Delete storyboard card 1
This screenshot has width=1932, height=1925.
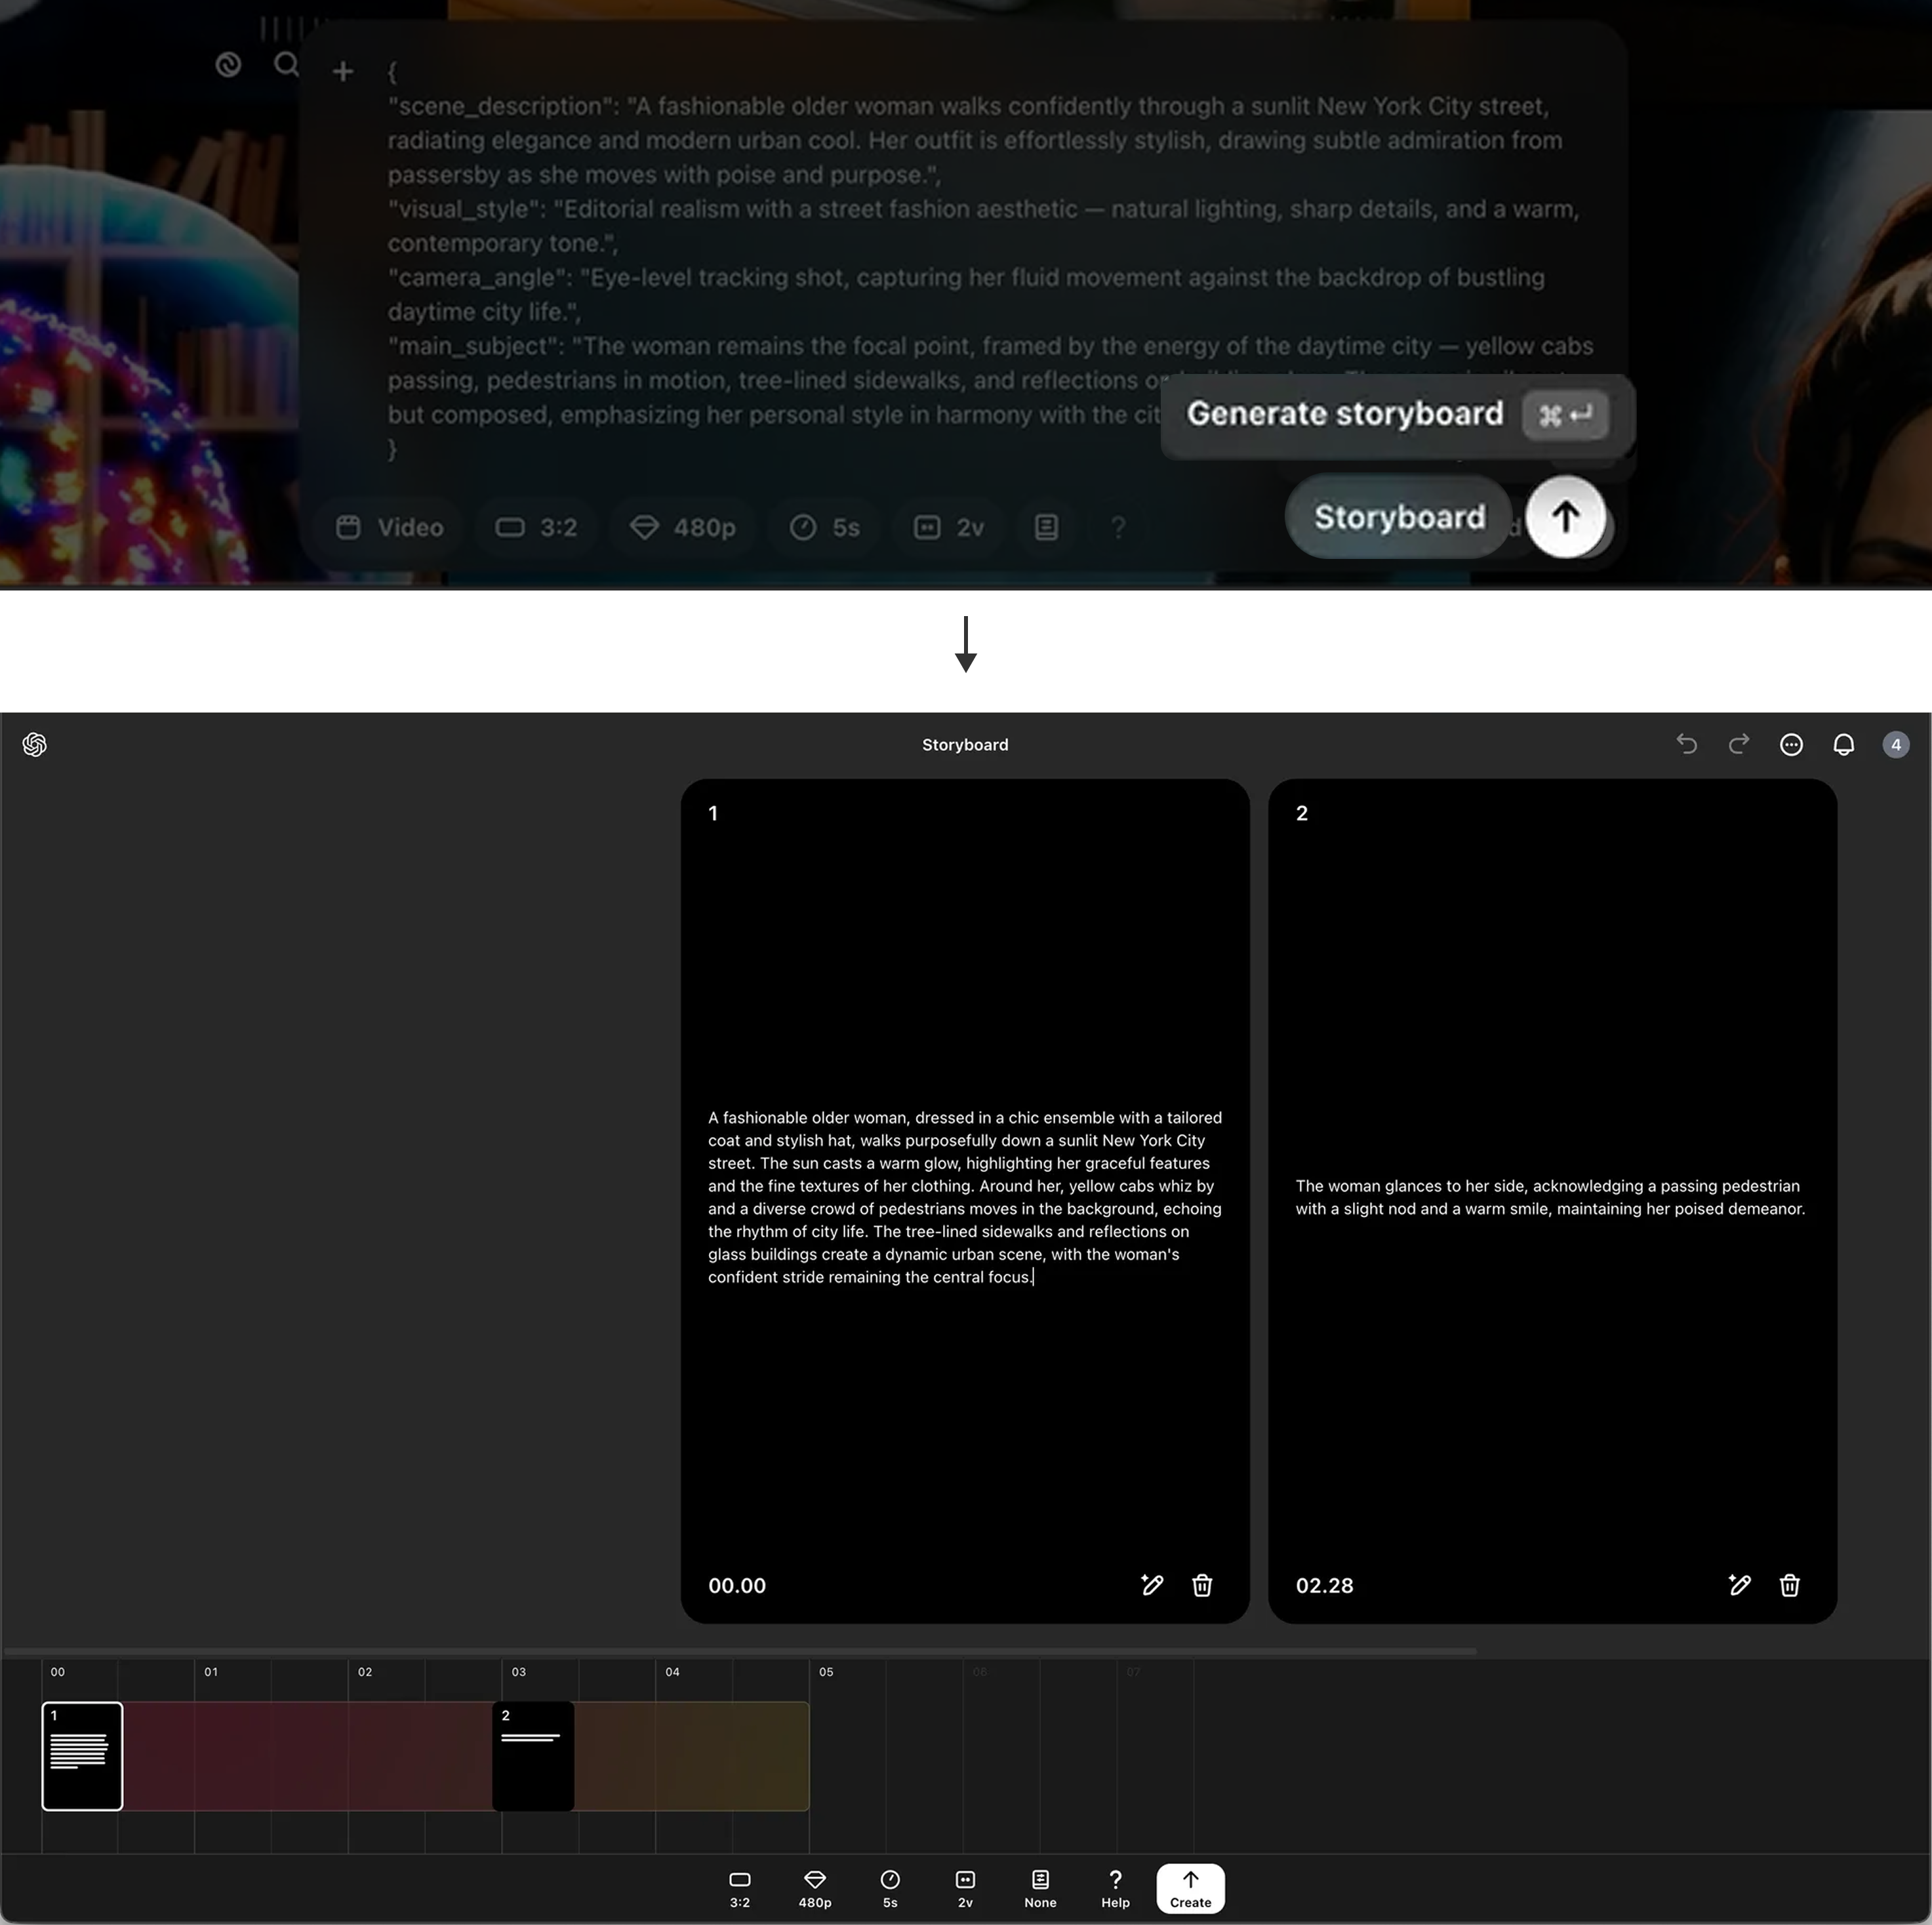[1202, 1585]
